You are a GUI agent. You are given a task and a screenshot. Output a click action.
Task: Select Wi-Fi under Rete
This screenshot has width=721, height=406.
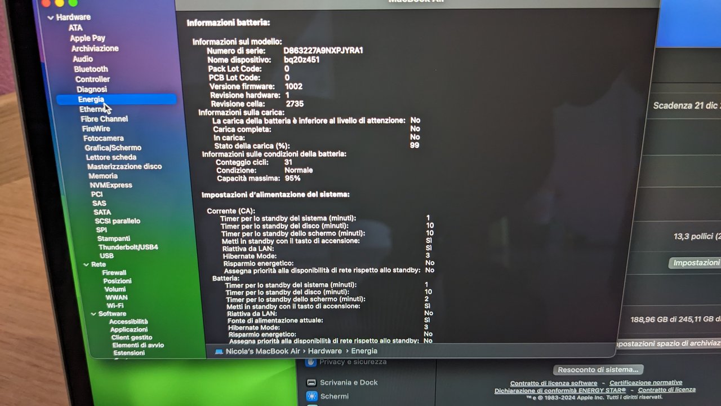pyautogui.click(x=115, y=306)
